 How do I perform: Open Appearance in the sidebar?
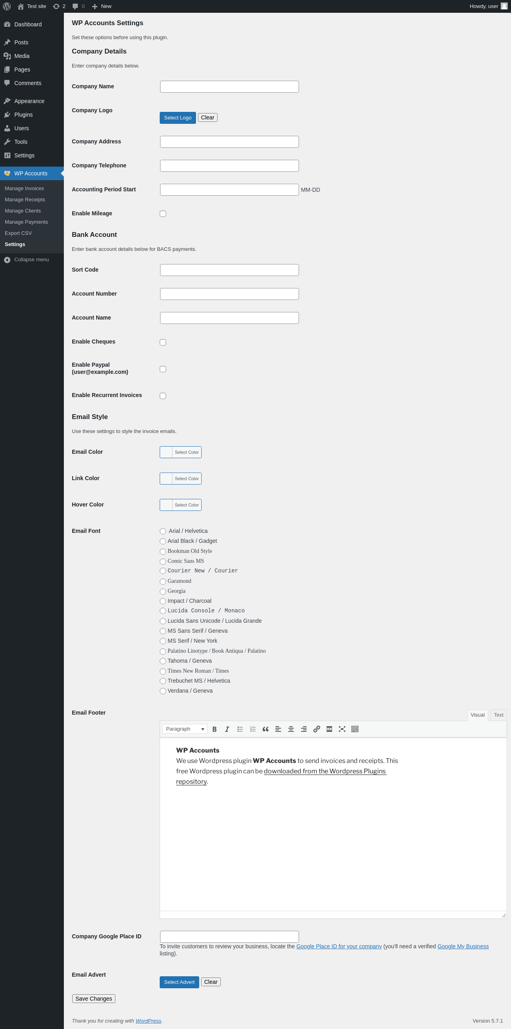[x=32, y=101]
